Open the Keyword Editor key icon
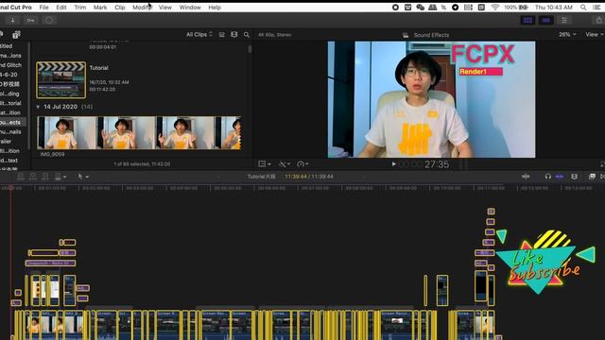605x340 pixels. click(31, 20)
